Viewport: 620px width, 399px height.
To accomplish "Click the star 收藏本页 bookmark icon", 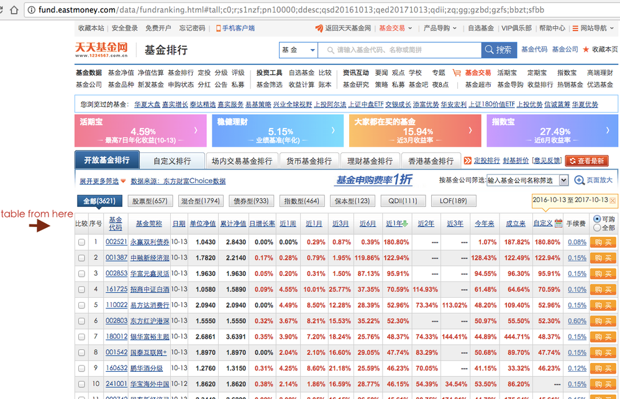I will (586, 50).
